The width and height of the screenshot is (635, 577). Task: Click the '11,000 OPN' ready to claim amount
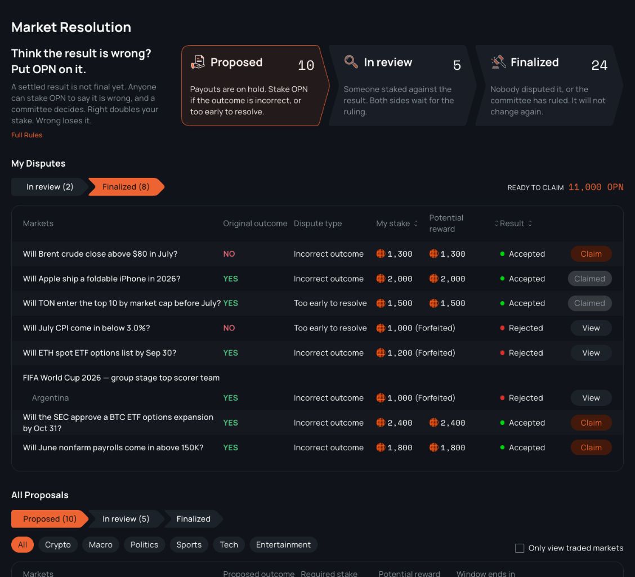pyautogui.click(x=596, y=187)
